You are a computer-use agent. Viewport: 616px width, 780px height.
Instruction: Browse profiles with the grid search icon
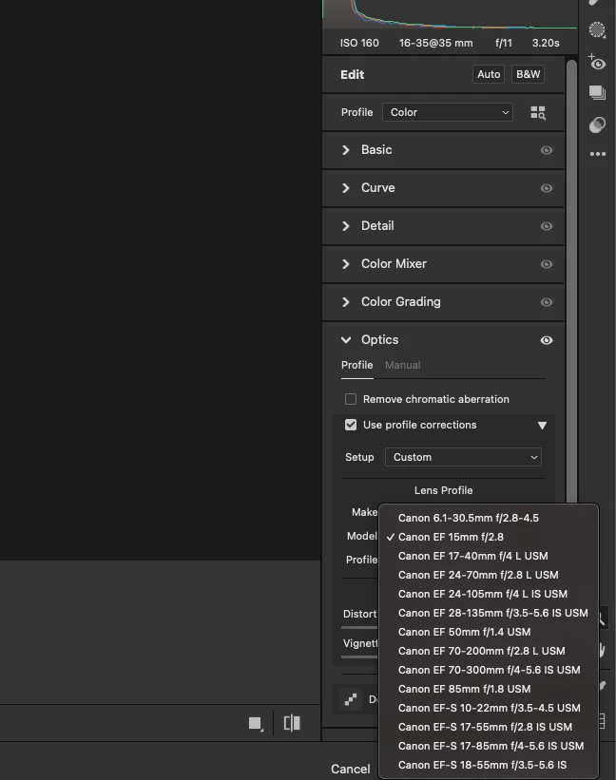[538, 113]
